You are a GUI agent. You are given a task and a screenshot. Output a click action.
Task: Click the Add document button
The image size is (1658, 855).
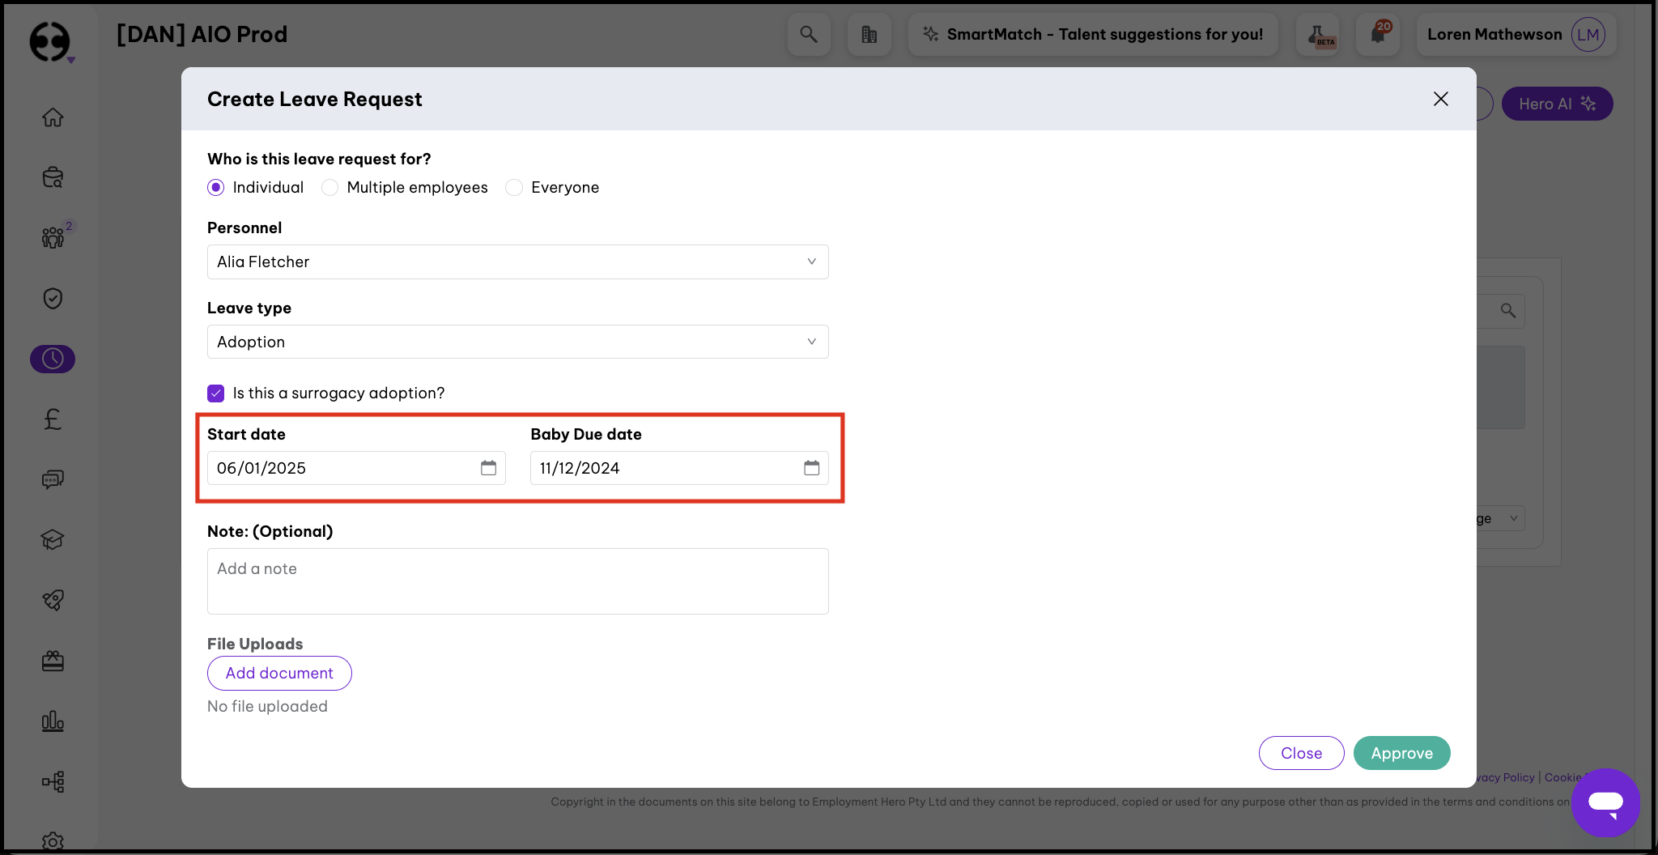279,673
